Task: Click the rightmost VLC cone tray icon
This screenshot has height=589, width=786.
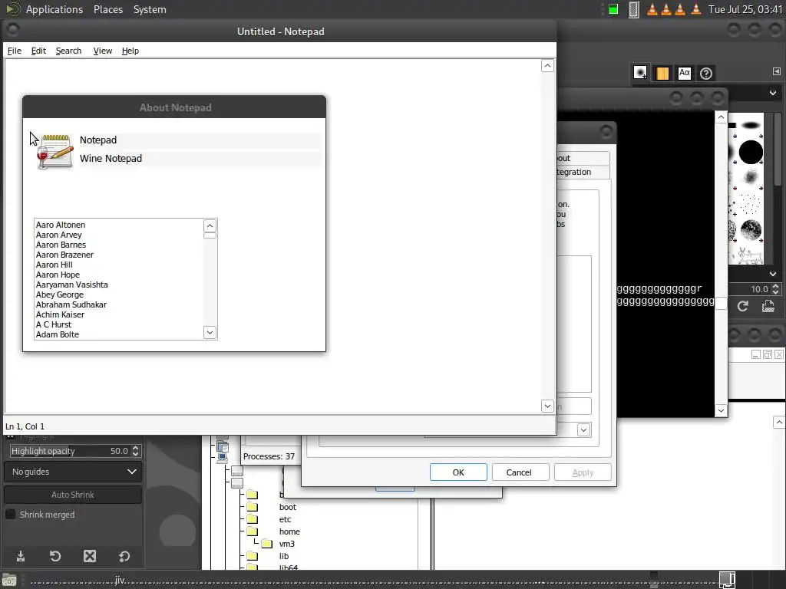Action: coord(696,9)
